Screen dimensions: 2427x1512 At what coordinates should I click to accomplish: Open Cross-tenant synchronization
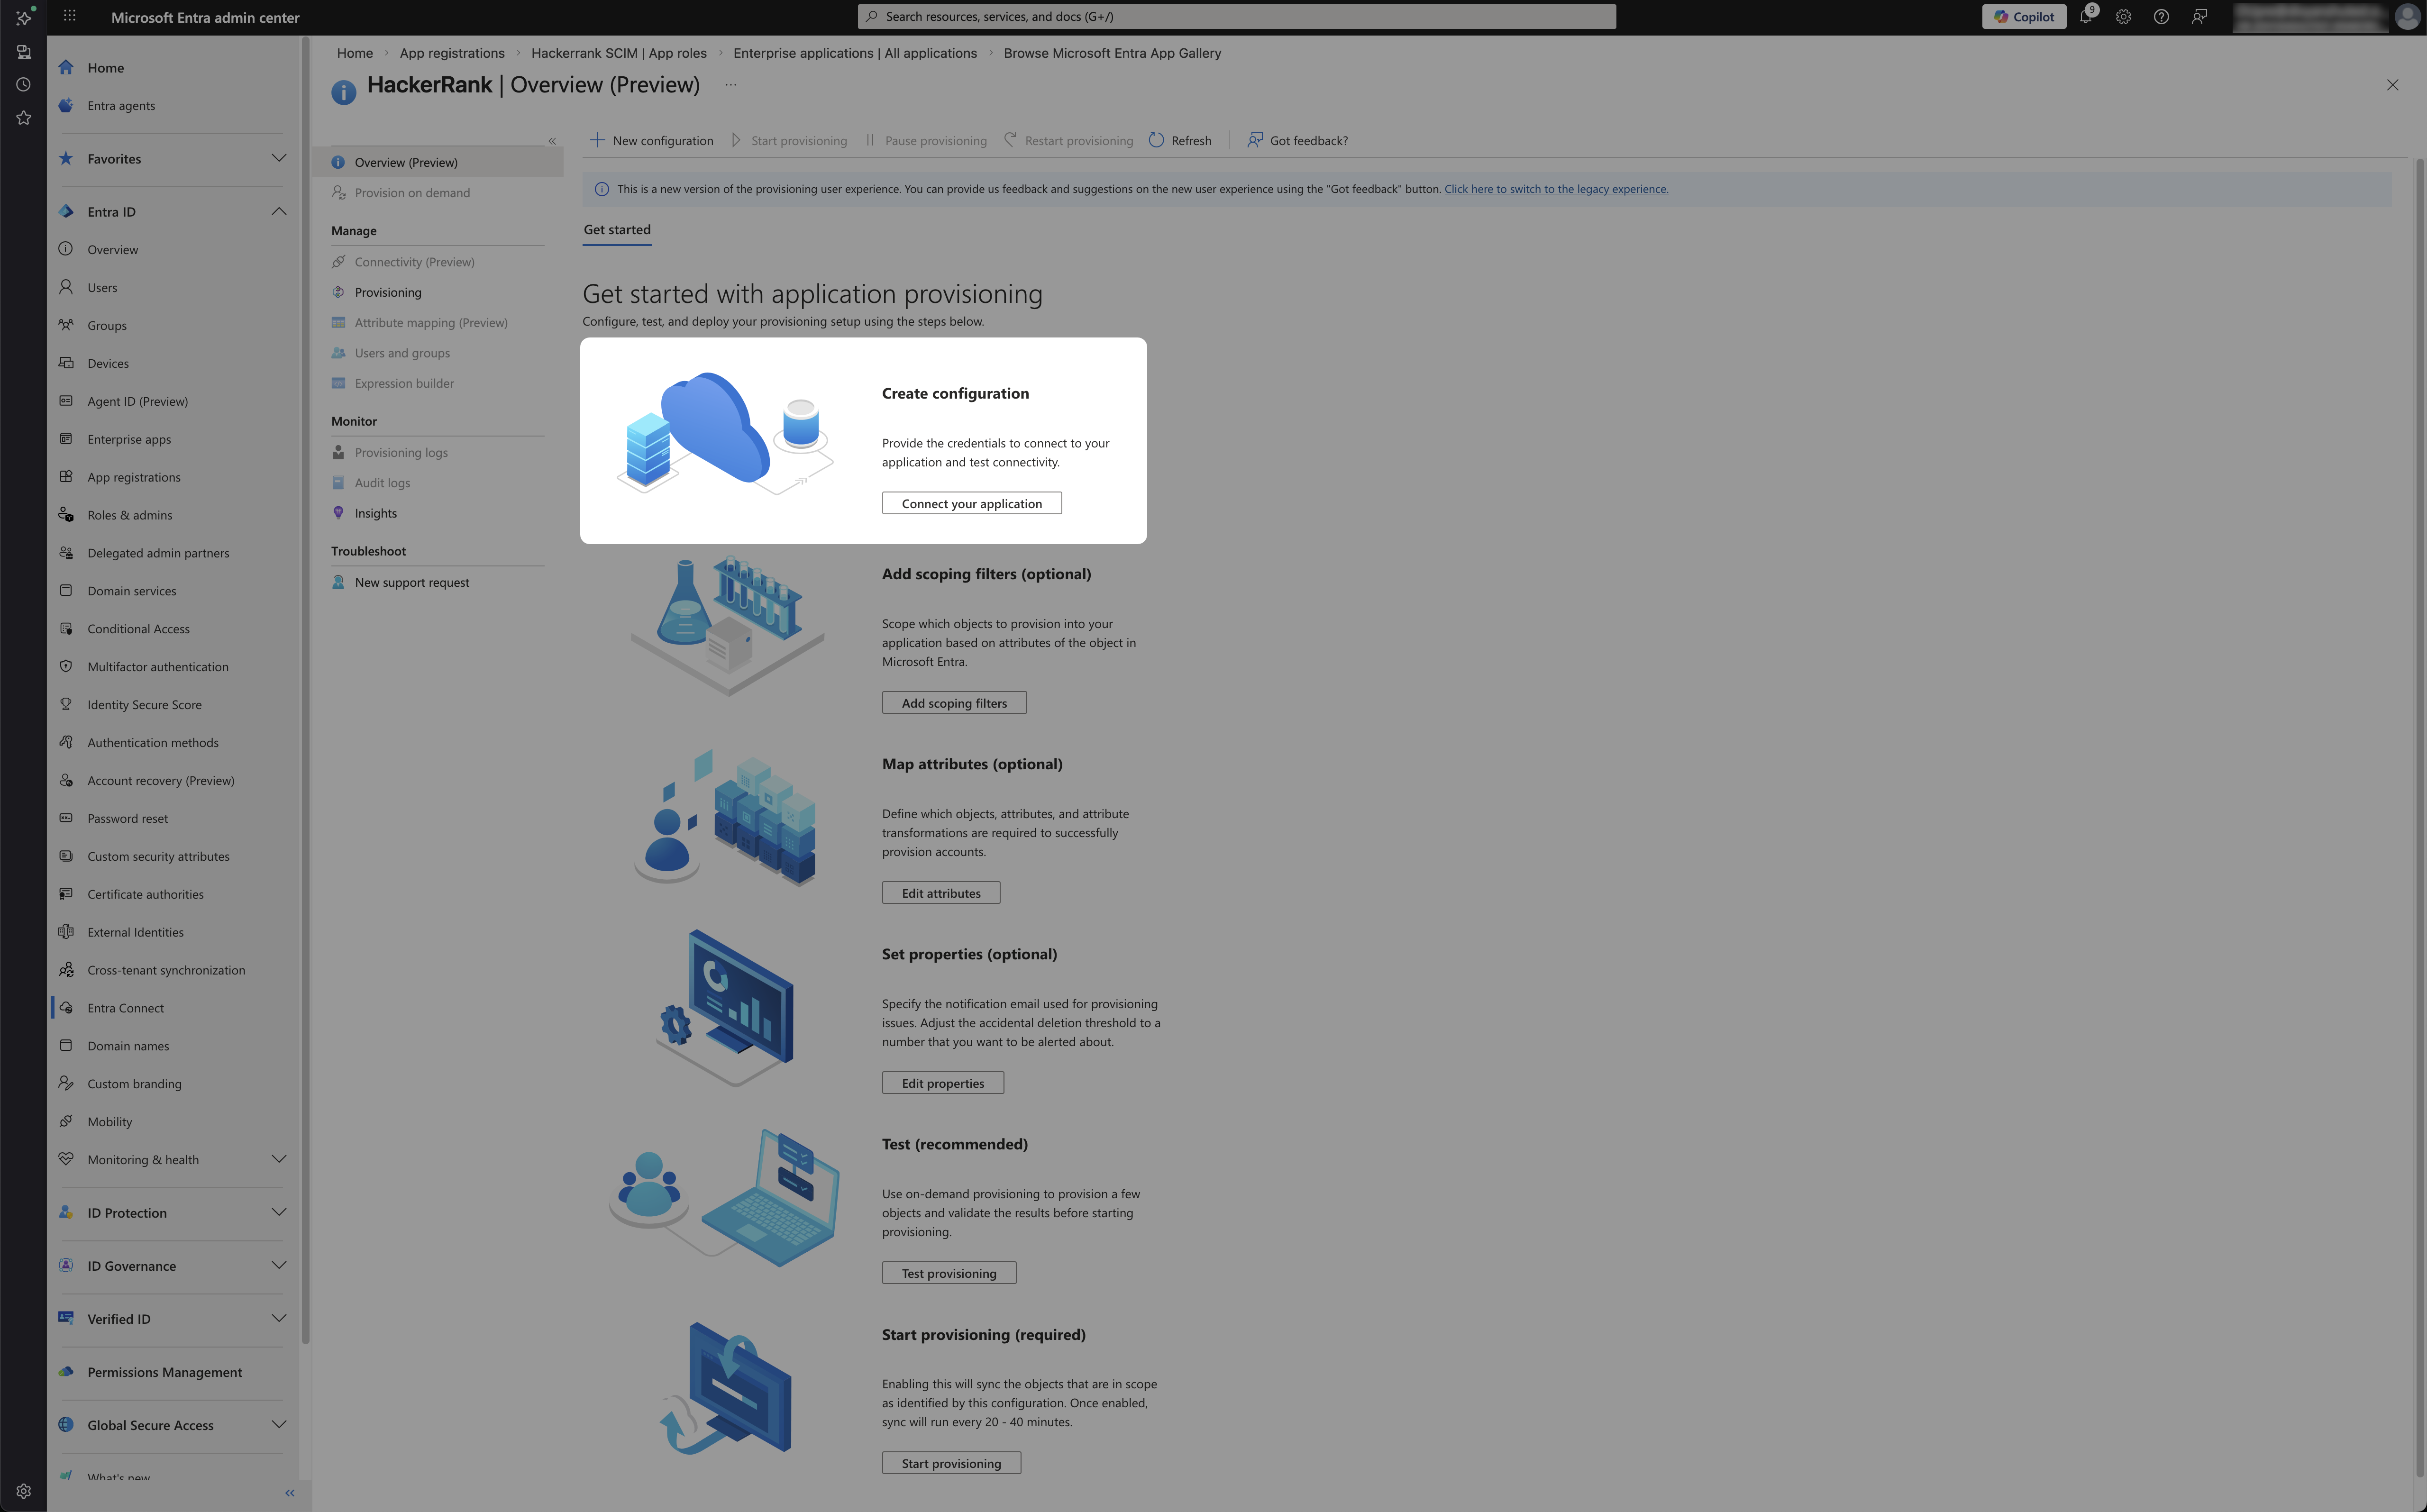coord(166,970)
